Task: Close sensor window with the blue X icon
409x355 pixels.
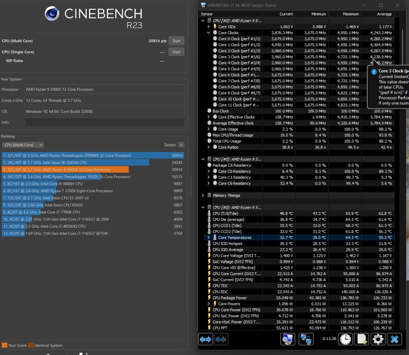Action: (395, 339)
